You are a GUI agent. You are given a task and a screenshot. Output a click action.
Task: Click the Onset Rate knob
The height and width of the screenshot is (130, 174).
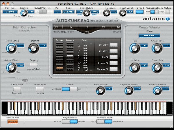coord(157,68)
